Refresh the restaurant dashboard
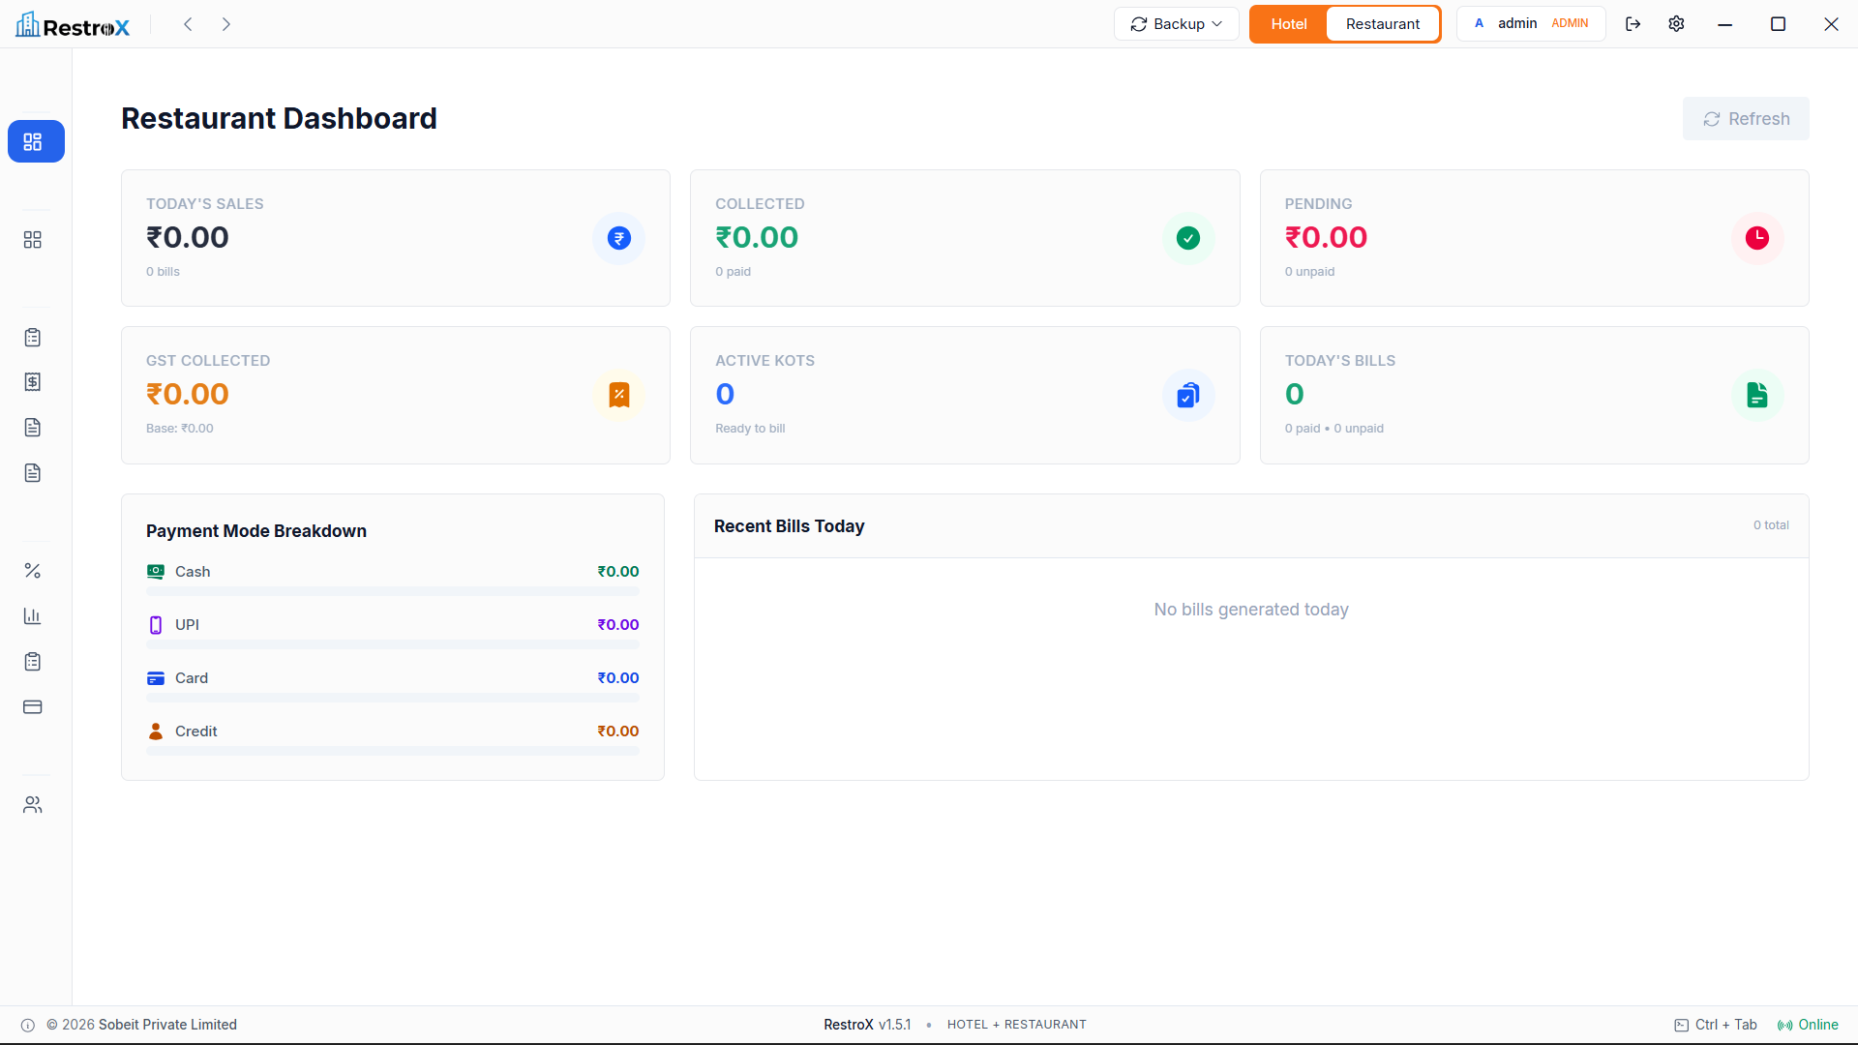Viewport: 1858px width, 1045px height. point(1746,119)
